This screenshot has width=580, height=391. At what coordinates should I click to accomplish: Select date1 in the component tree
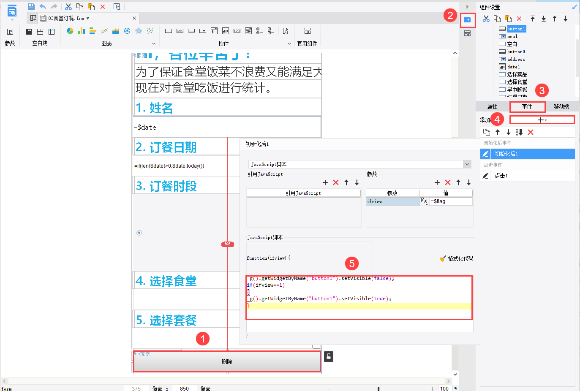514,67
